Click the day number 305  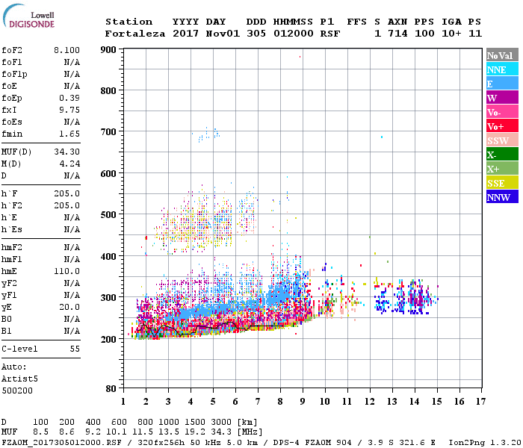(256, 34)
